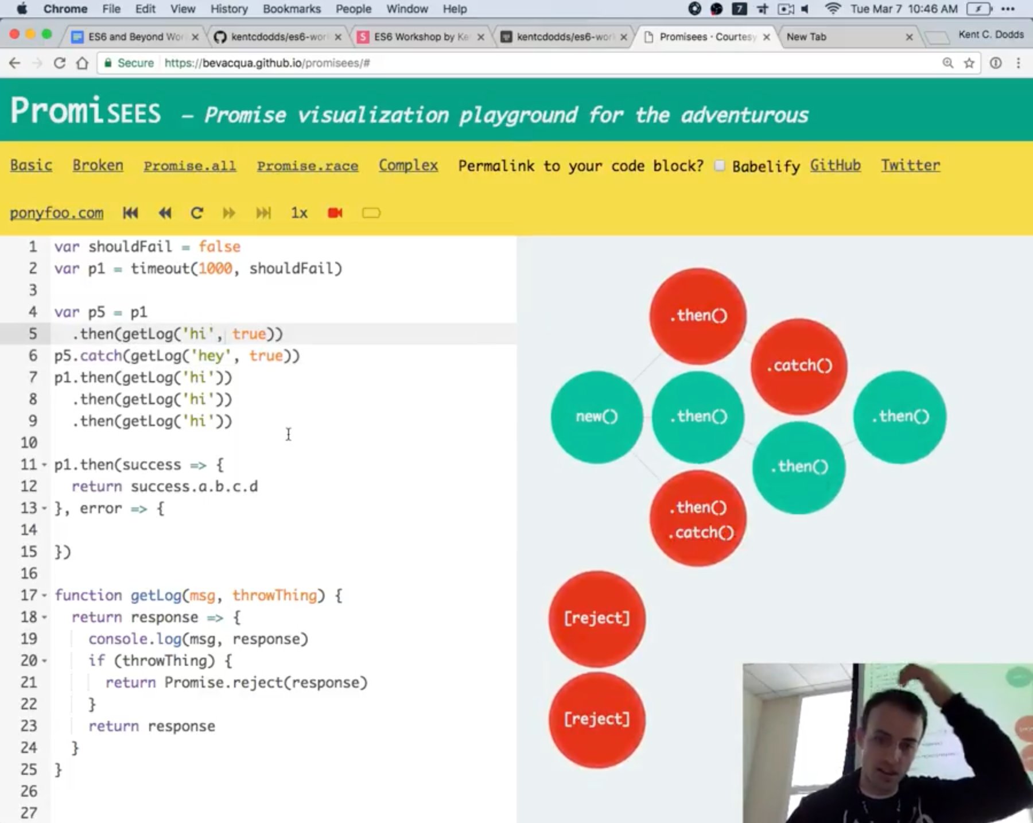Open Chrome's three-dot menu
Image resolution: width=1033 pixels, height=823 pixels.
tap(1019, 63)
